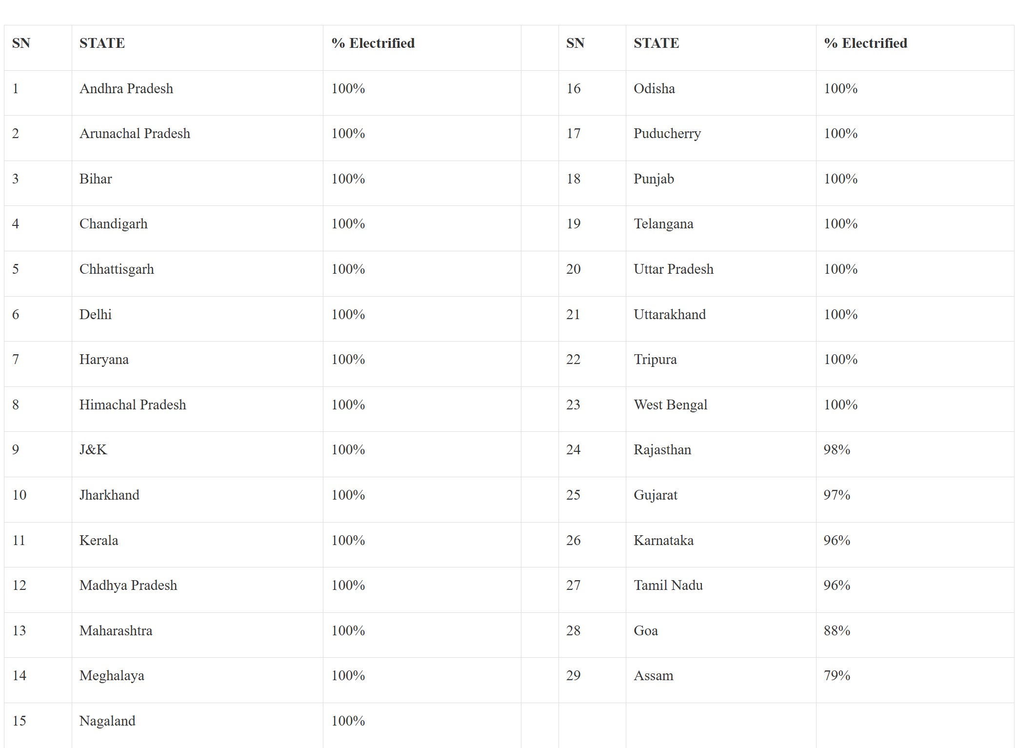Image resolution: width=1016 pixels, height=748 pixels.
Task: Select Assam's 79% electrified value
Action: pyautogui.click(x=837, y=676)
